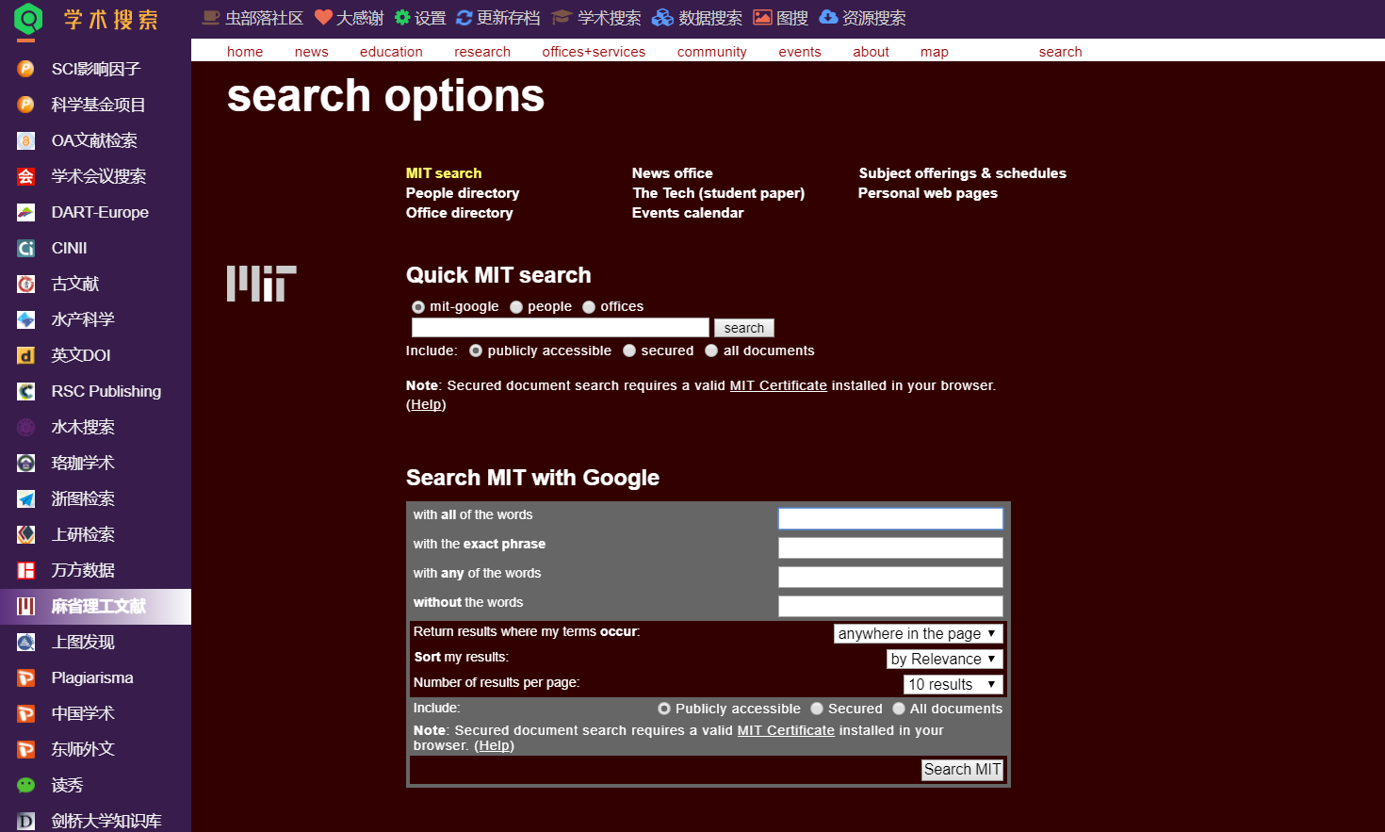
Task: Select DART-Europe sidebar icon
Action: tap(26, 212)
